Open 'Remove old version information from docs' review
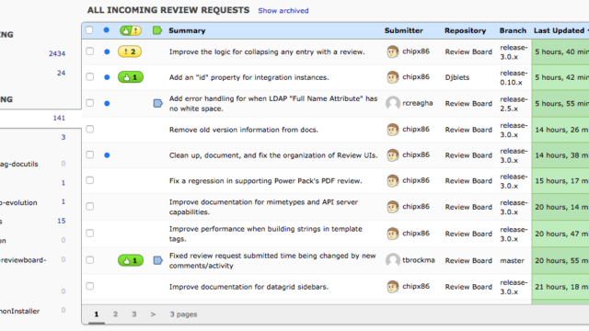Viewport: 589px width, 331px height. point(243,130)
